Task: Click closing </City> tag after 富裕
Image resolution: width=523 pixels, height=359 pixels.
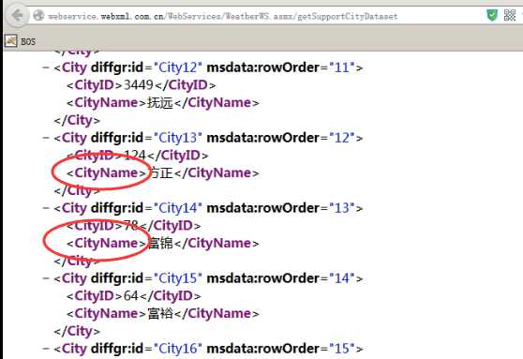Action: click(77, 331)
